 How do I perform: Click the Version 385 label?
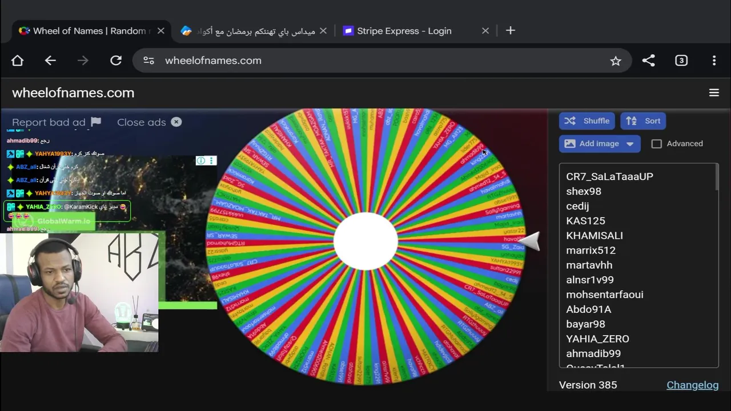pos(588,385)
